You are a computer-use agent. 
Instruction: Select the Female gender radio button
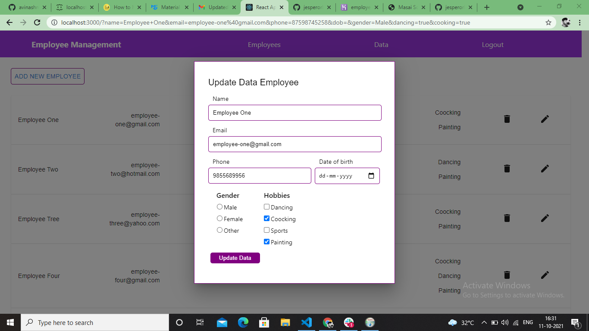pos(220,219)
